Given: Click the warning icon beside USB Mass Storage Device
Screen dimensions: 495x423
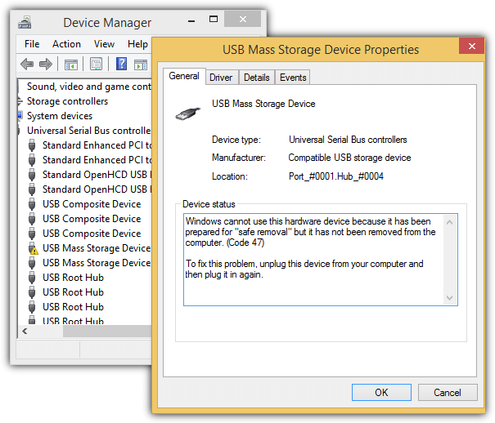Looking at the screenshot, I should 32,248.
